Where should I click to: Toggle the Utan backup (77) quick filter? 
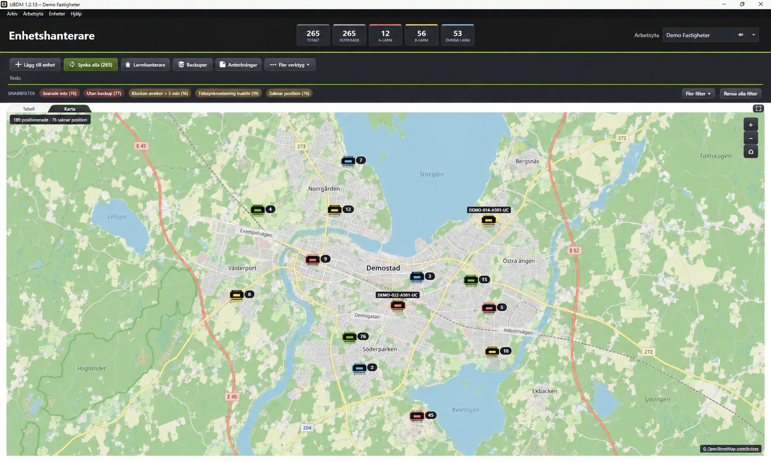[104, 93]
